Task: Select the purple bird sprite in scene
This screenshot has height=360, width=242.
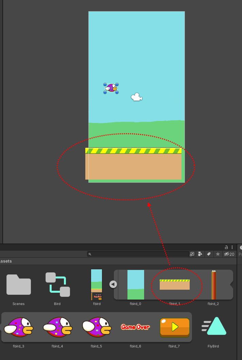Action: (x=111, y=88)
